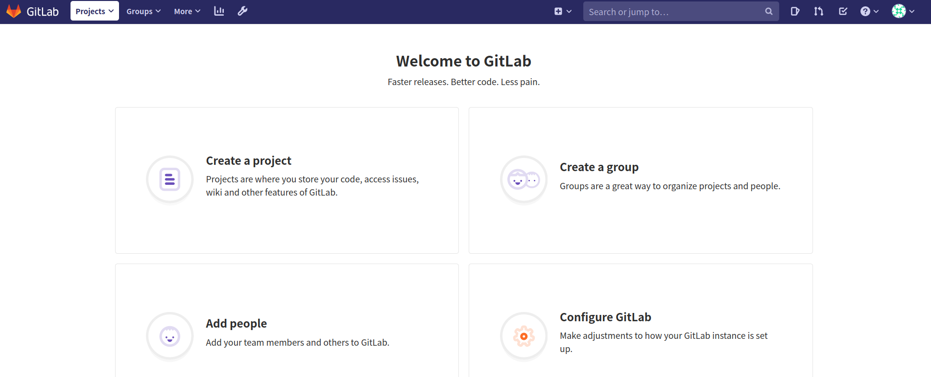Click the Create a project document icon
Screen dimensions: 931x377
[170, 179]
